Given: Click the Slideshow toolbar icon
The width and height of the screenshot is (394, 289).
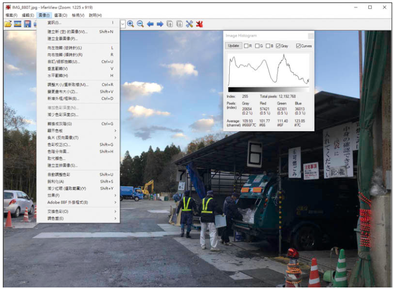Looking at the screenshot, I should pyautogui.click(x=18, y=24).
